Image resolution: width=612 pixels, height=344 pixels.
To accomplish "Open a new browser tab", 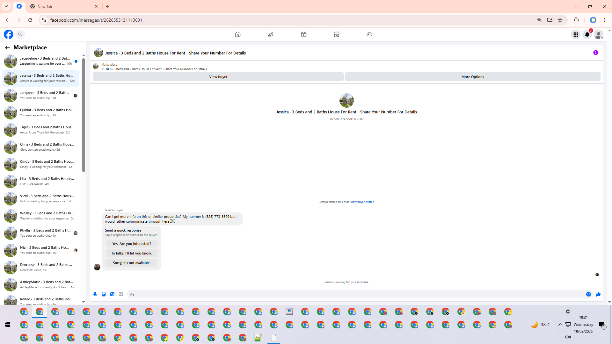I will 108,6.
